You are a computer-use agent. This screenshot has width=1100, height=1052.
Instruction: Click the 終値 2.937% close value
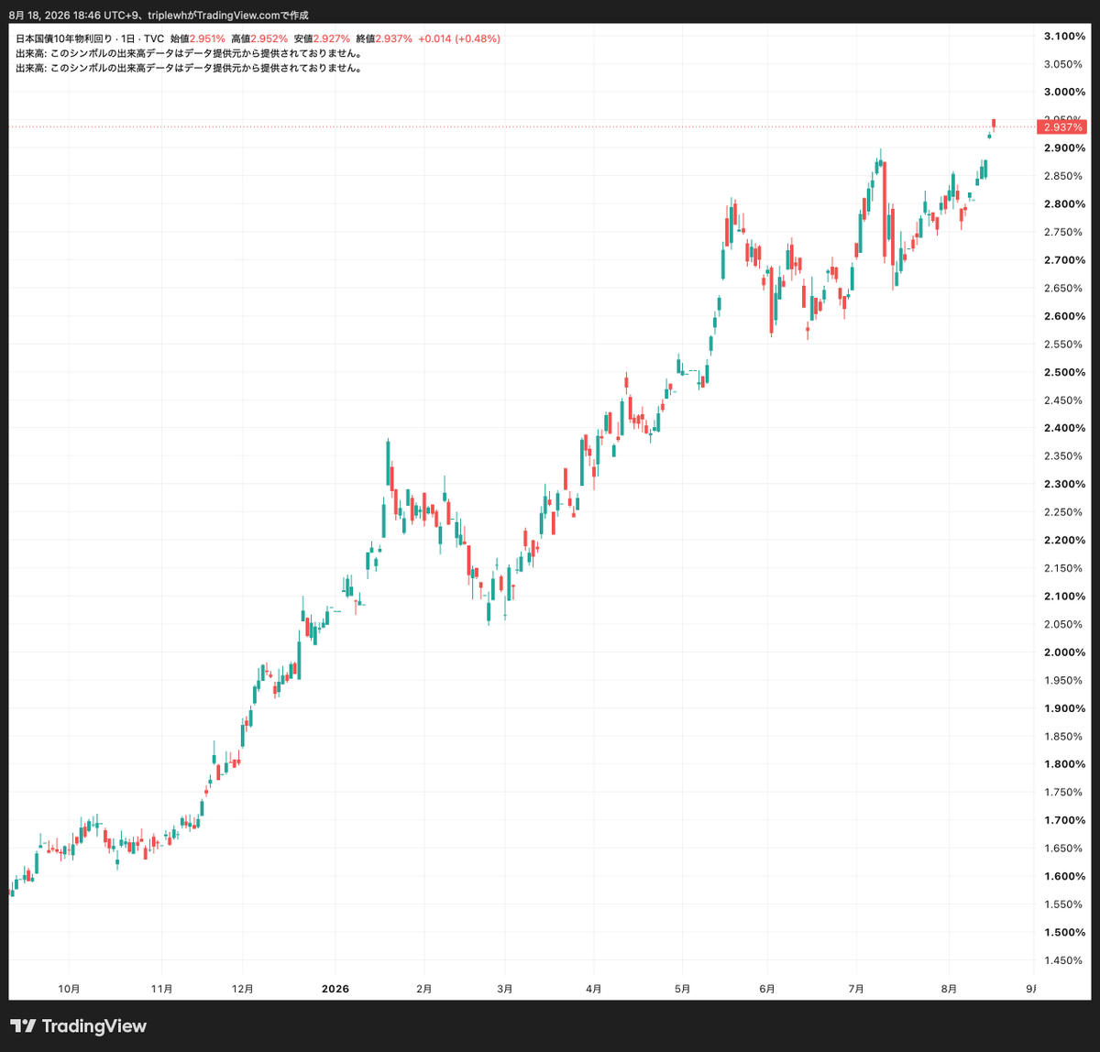click(x=384, y=38)
